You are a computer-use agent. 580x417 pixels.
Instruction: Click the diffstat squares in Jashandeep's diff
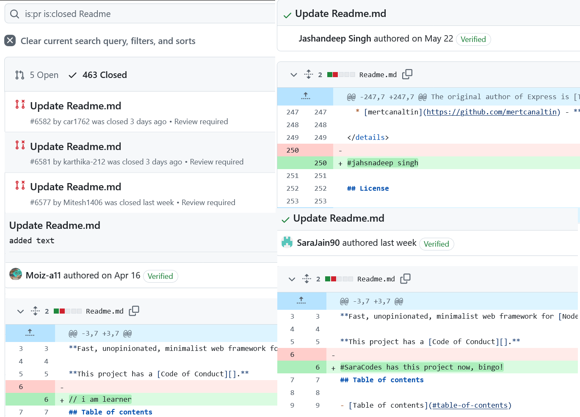click(x=341, y=75)
